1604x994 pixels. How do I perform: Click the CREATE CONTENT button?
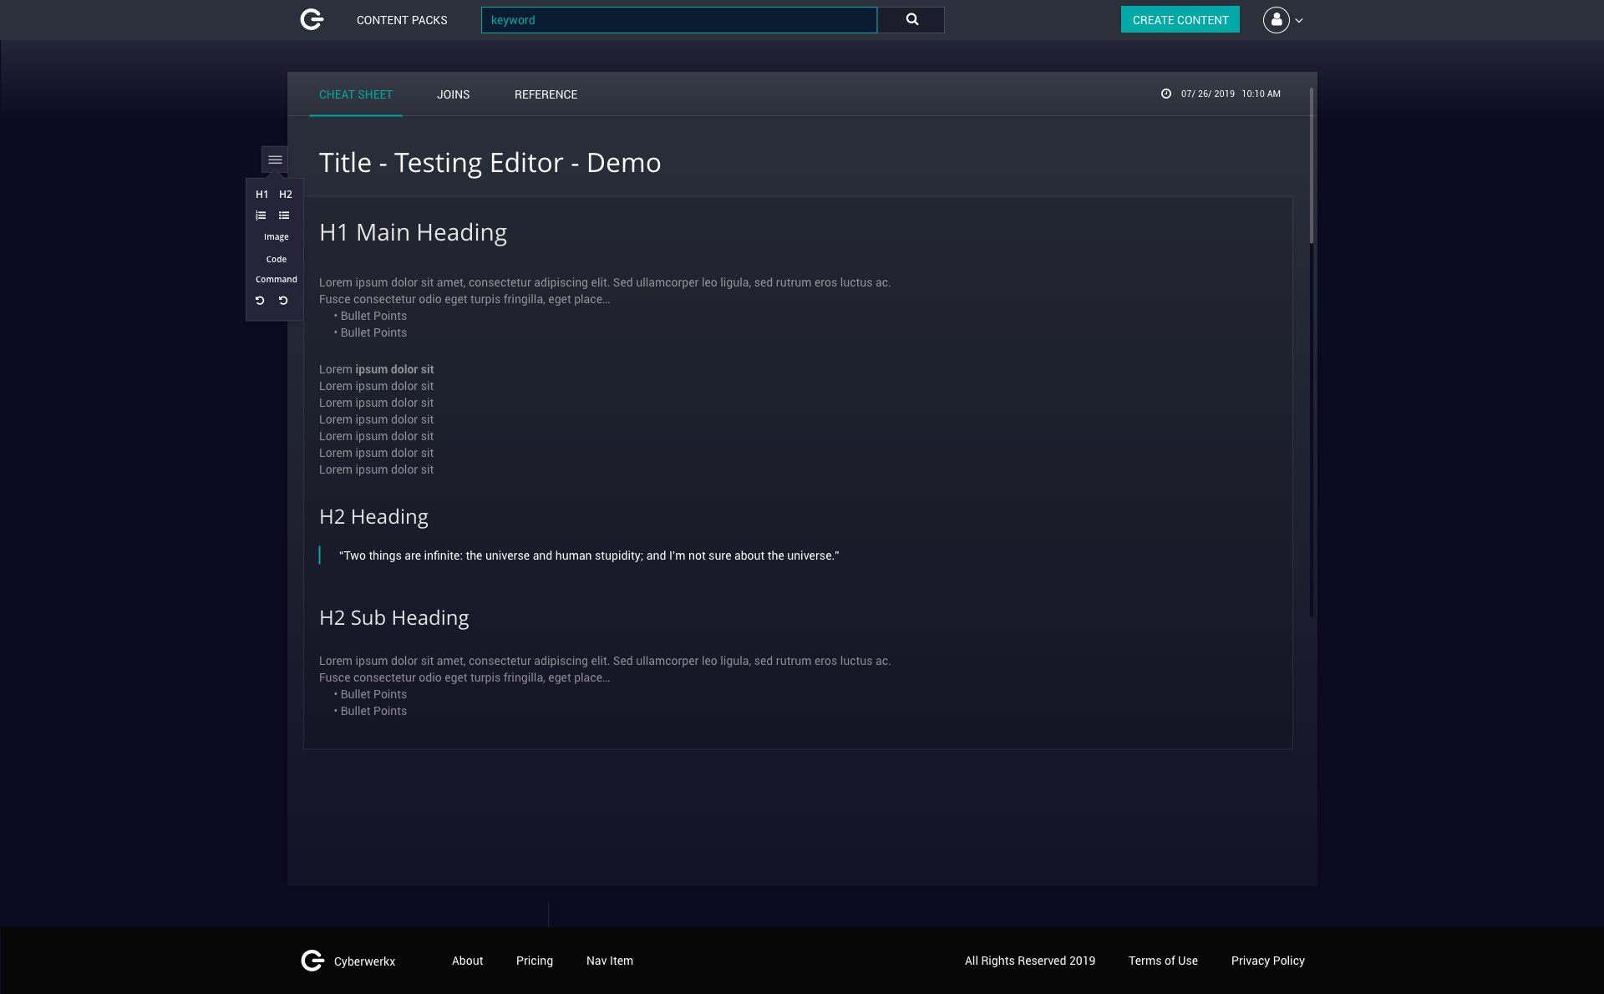pyautogui.click(x=1180, y=19)
